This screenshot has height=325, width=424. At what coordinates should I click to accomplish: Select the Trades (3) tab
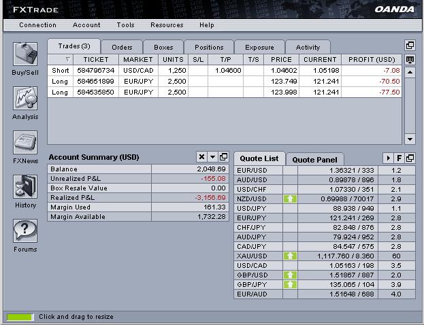click(x=74, y=46)
